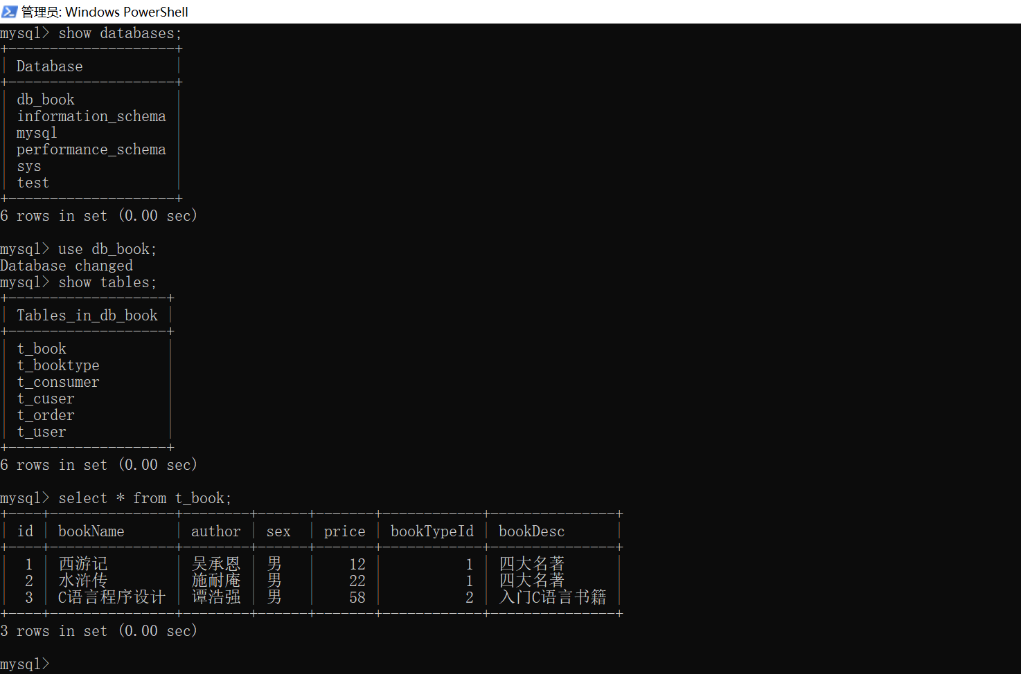Click book name '水浒传'
1021x674 pixels.
[x=83, y=581]
